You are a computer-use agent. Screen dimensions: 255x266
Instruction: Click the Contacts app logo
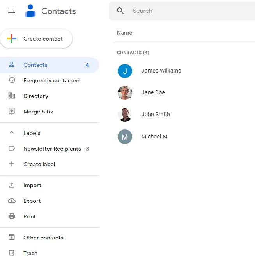click(30, 11)
